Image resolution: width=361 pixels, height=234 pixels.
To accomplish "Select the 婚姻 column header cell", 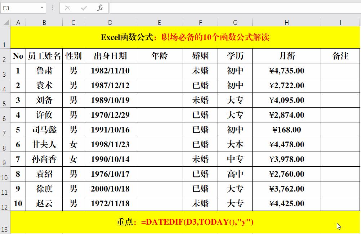I will point(200,56).
